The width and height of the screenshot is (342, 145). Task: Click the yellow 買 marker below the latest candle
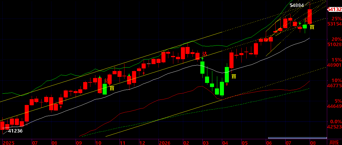coord(312,27)
